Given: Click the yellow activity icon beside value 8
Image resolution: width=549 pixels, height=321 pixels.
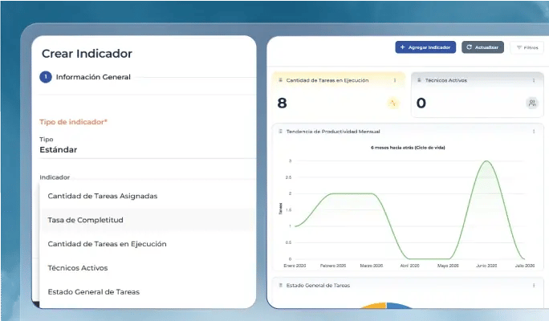Looking at the screenshot, I should pos(392,103).
